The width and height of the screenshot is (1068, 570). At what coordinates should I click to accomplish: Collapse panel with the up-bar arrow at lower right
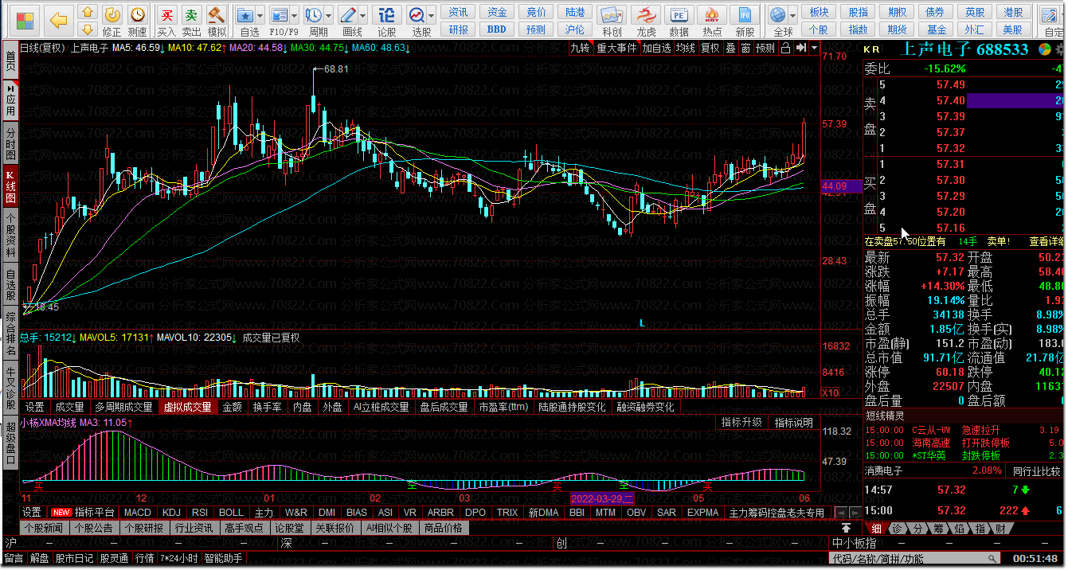844,528
